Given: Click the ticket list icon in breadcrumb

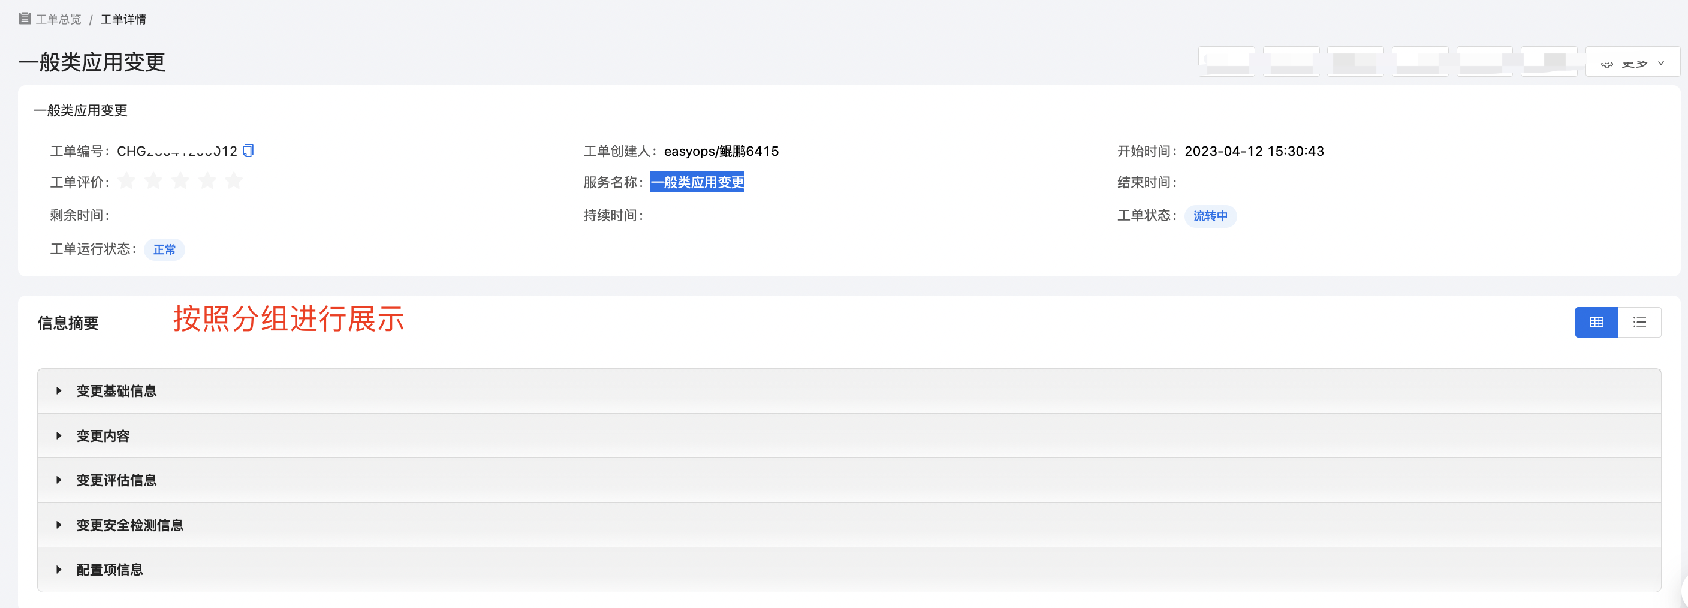Looking at the screenshot, I should tap(25, 19).
